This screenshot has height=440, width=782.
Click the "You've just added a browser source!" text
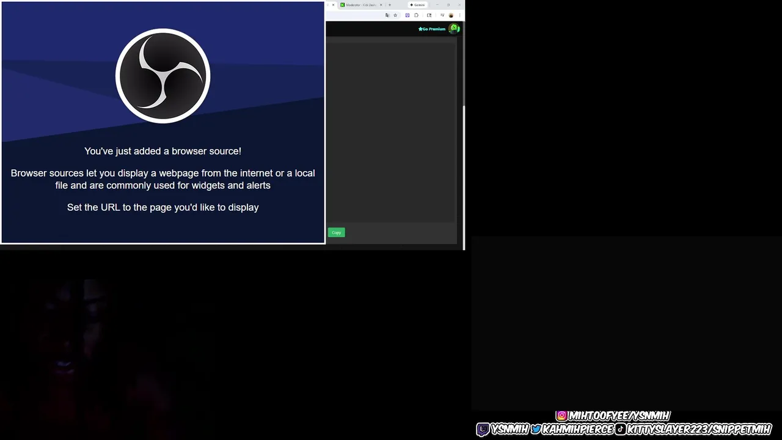click(163, 151)
